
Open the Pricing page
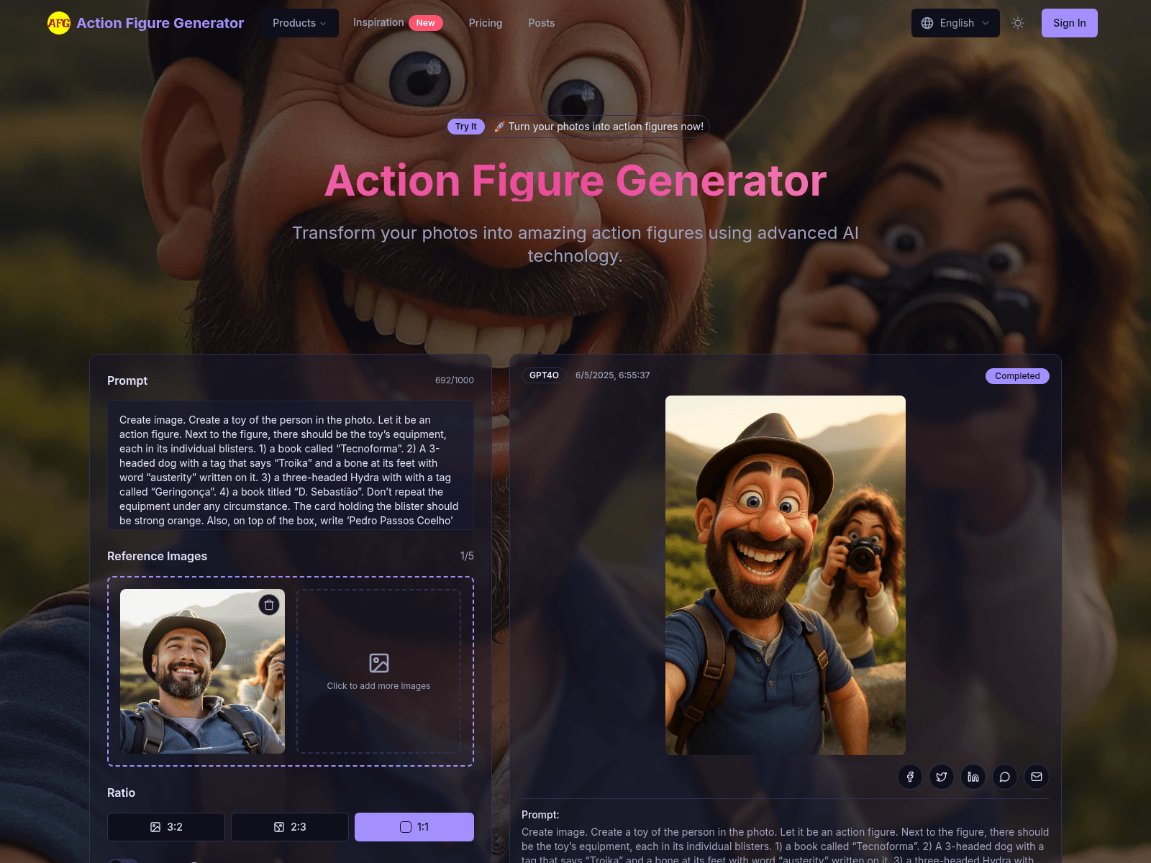[485, 22]
